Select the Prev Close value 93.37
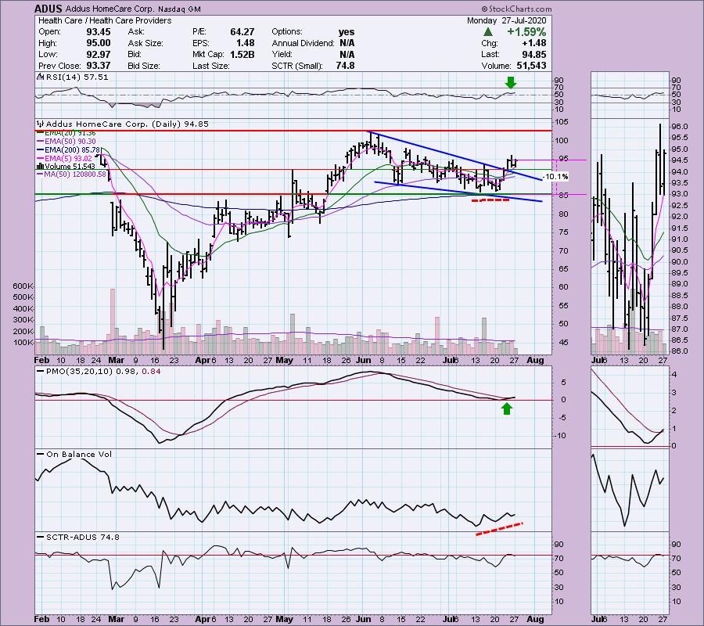 pos(99,66)
